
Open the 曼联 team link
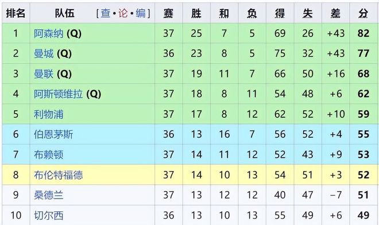click(44, 73)
